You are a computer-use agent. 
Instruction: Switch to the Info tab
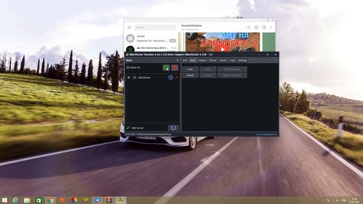185,61
